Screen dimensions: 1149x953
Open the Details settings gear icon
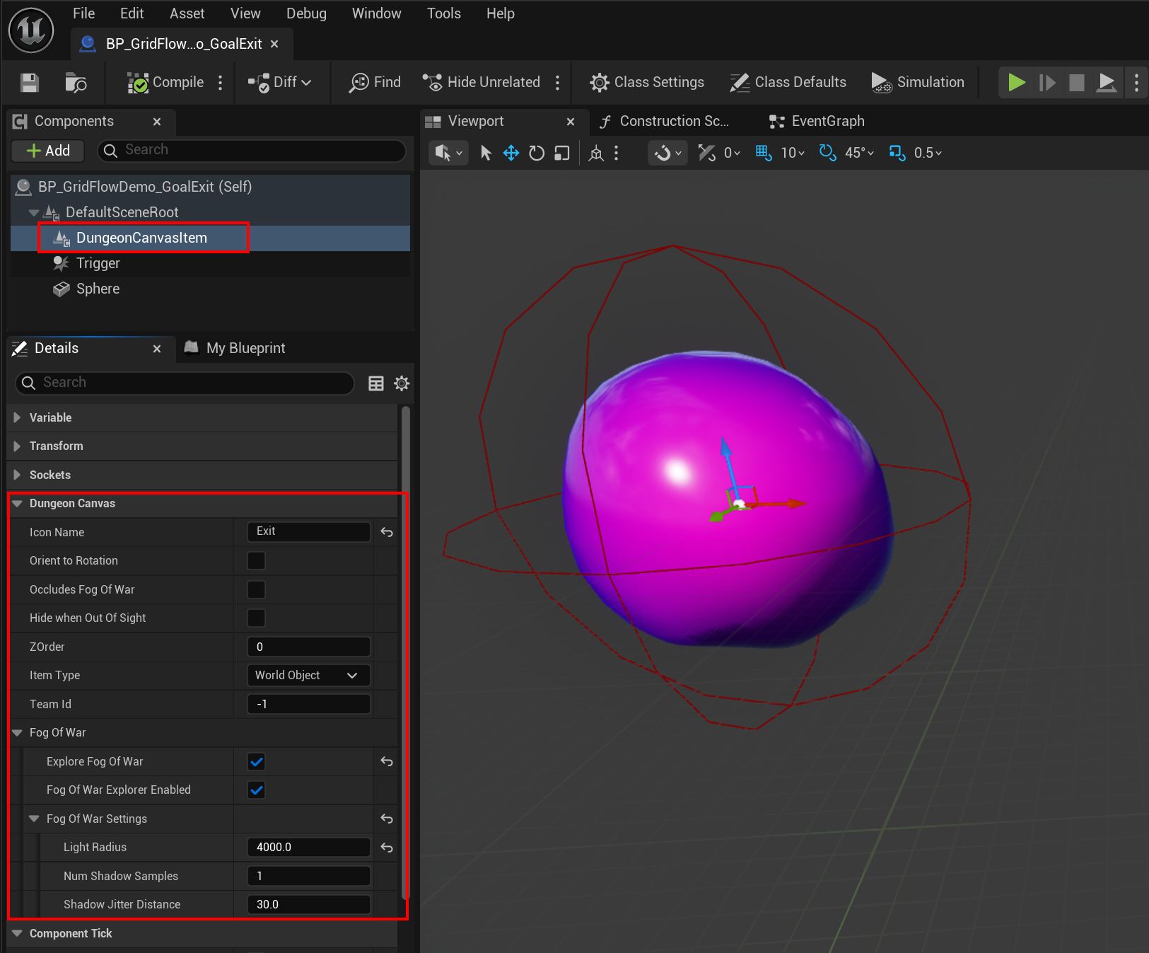(402, 383)
